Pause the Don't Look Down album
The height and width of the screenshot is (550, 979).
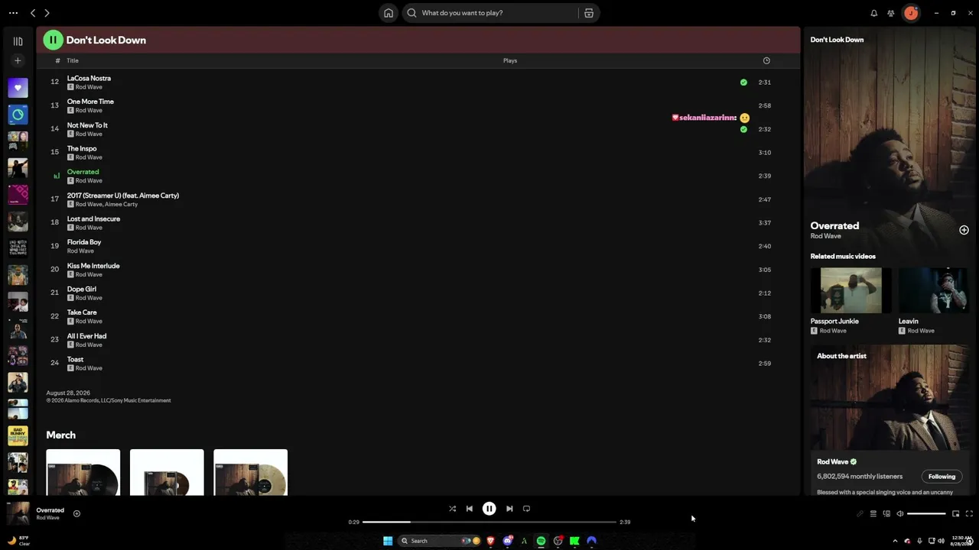click(x=53, y=40)
